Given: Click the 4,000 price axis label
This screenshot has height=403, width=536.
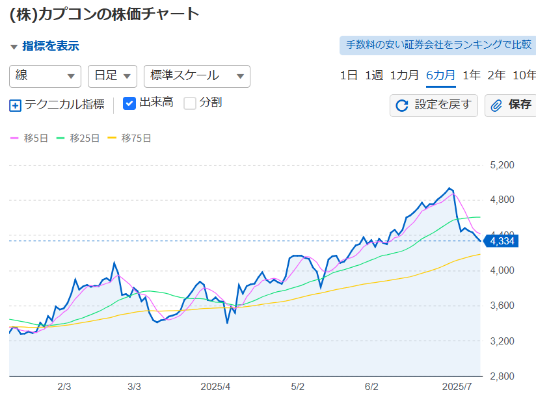Looking at the screenshot, I should point(502,270).
